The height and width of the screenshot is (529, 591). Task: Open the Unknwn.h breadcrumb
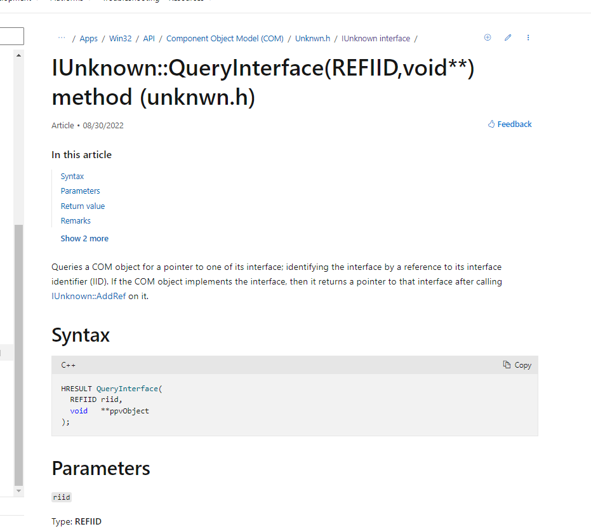point(312,39)
